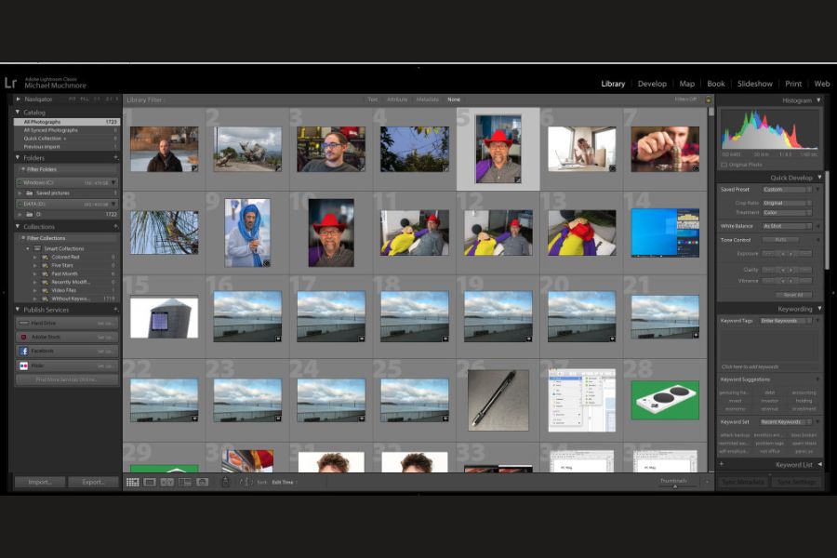Select the Metadata tab in the Library Filter
This screenshot has height=558, width=837.
click(427, 100)
